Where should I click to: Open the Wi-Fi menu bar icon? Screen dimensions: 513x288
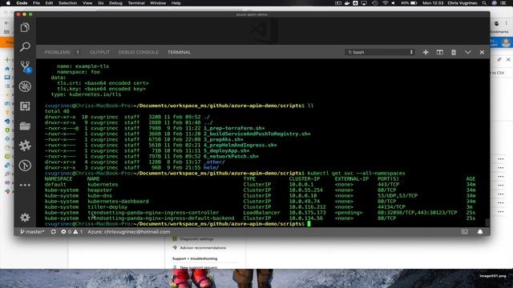pyautogui.click(x=385, y=3)
